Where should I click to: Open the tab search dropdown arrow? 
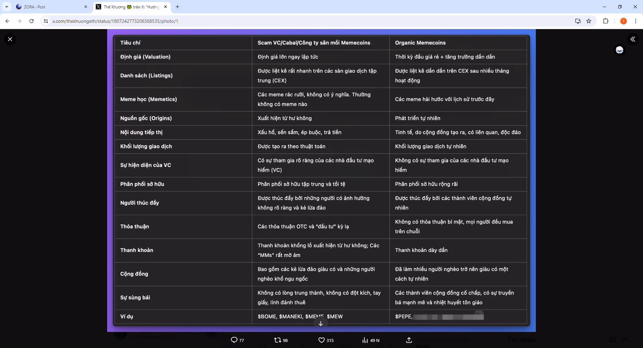click(7, 7)
